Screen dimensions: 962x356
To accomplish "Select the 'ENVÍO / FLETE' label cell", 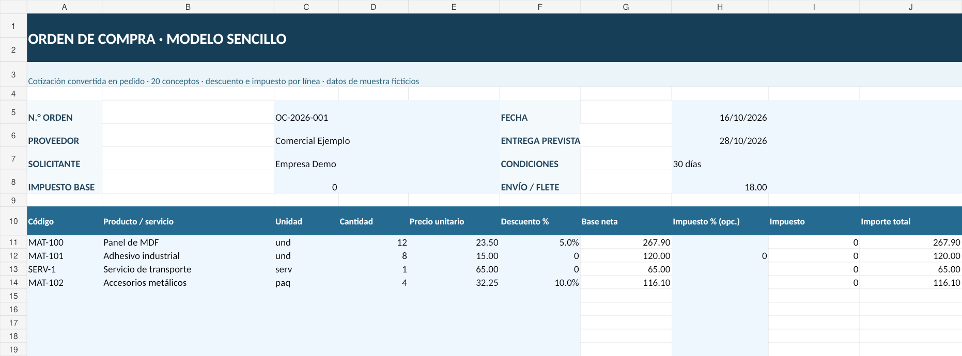I will 540,182.
